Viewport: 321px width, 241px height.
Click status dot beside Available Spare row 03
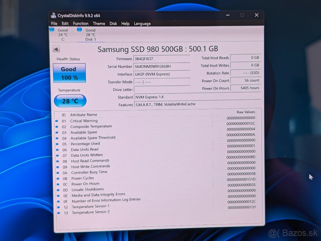(x=57, y=133)
